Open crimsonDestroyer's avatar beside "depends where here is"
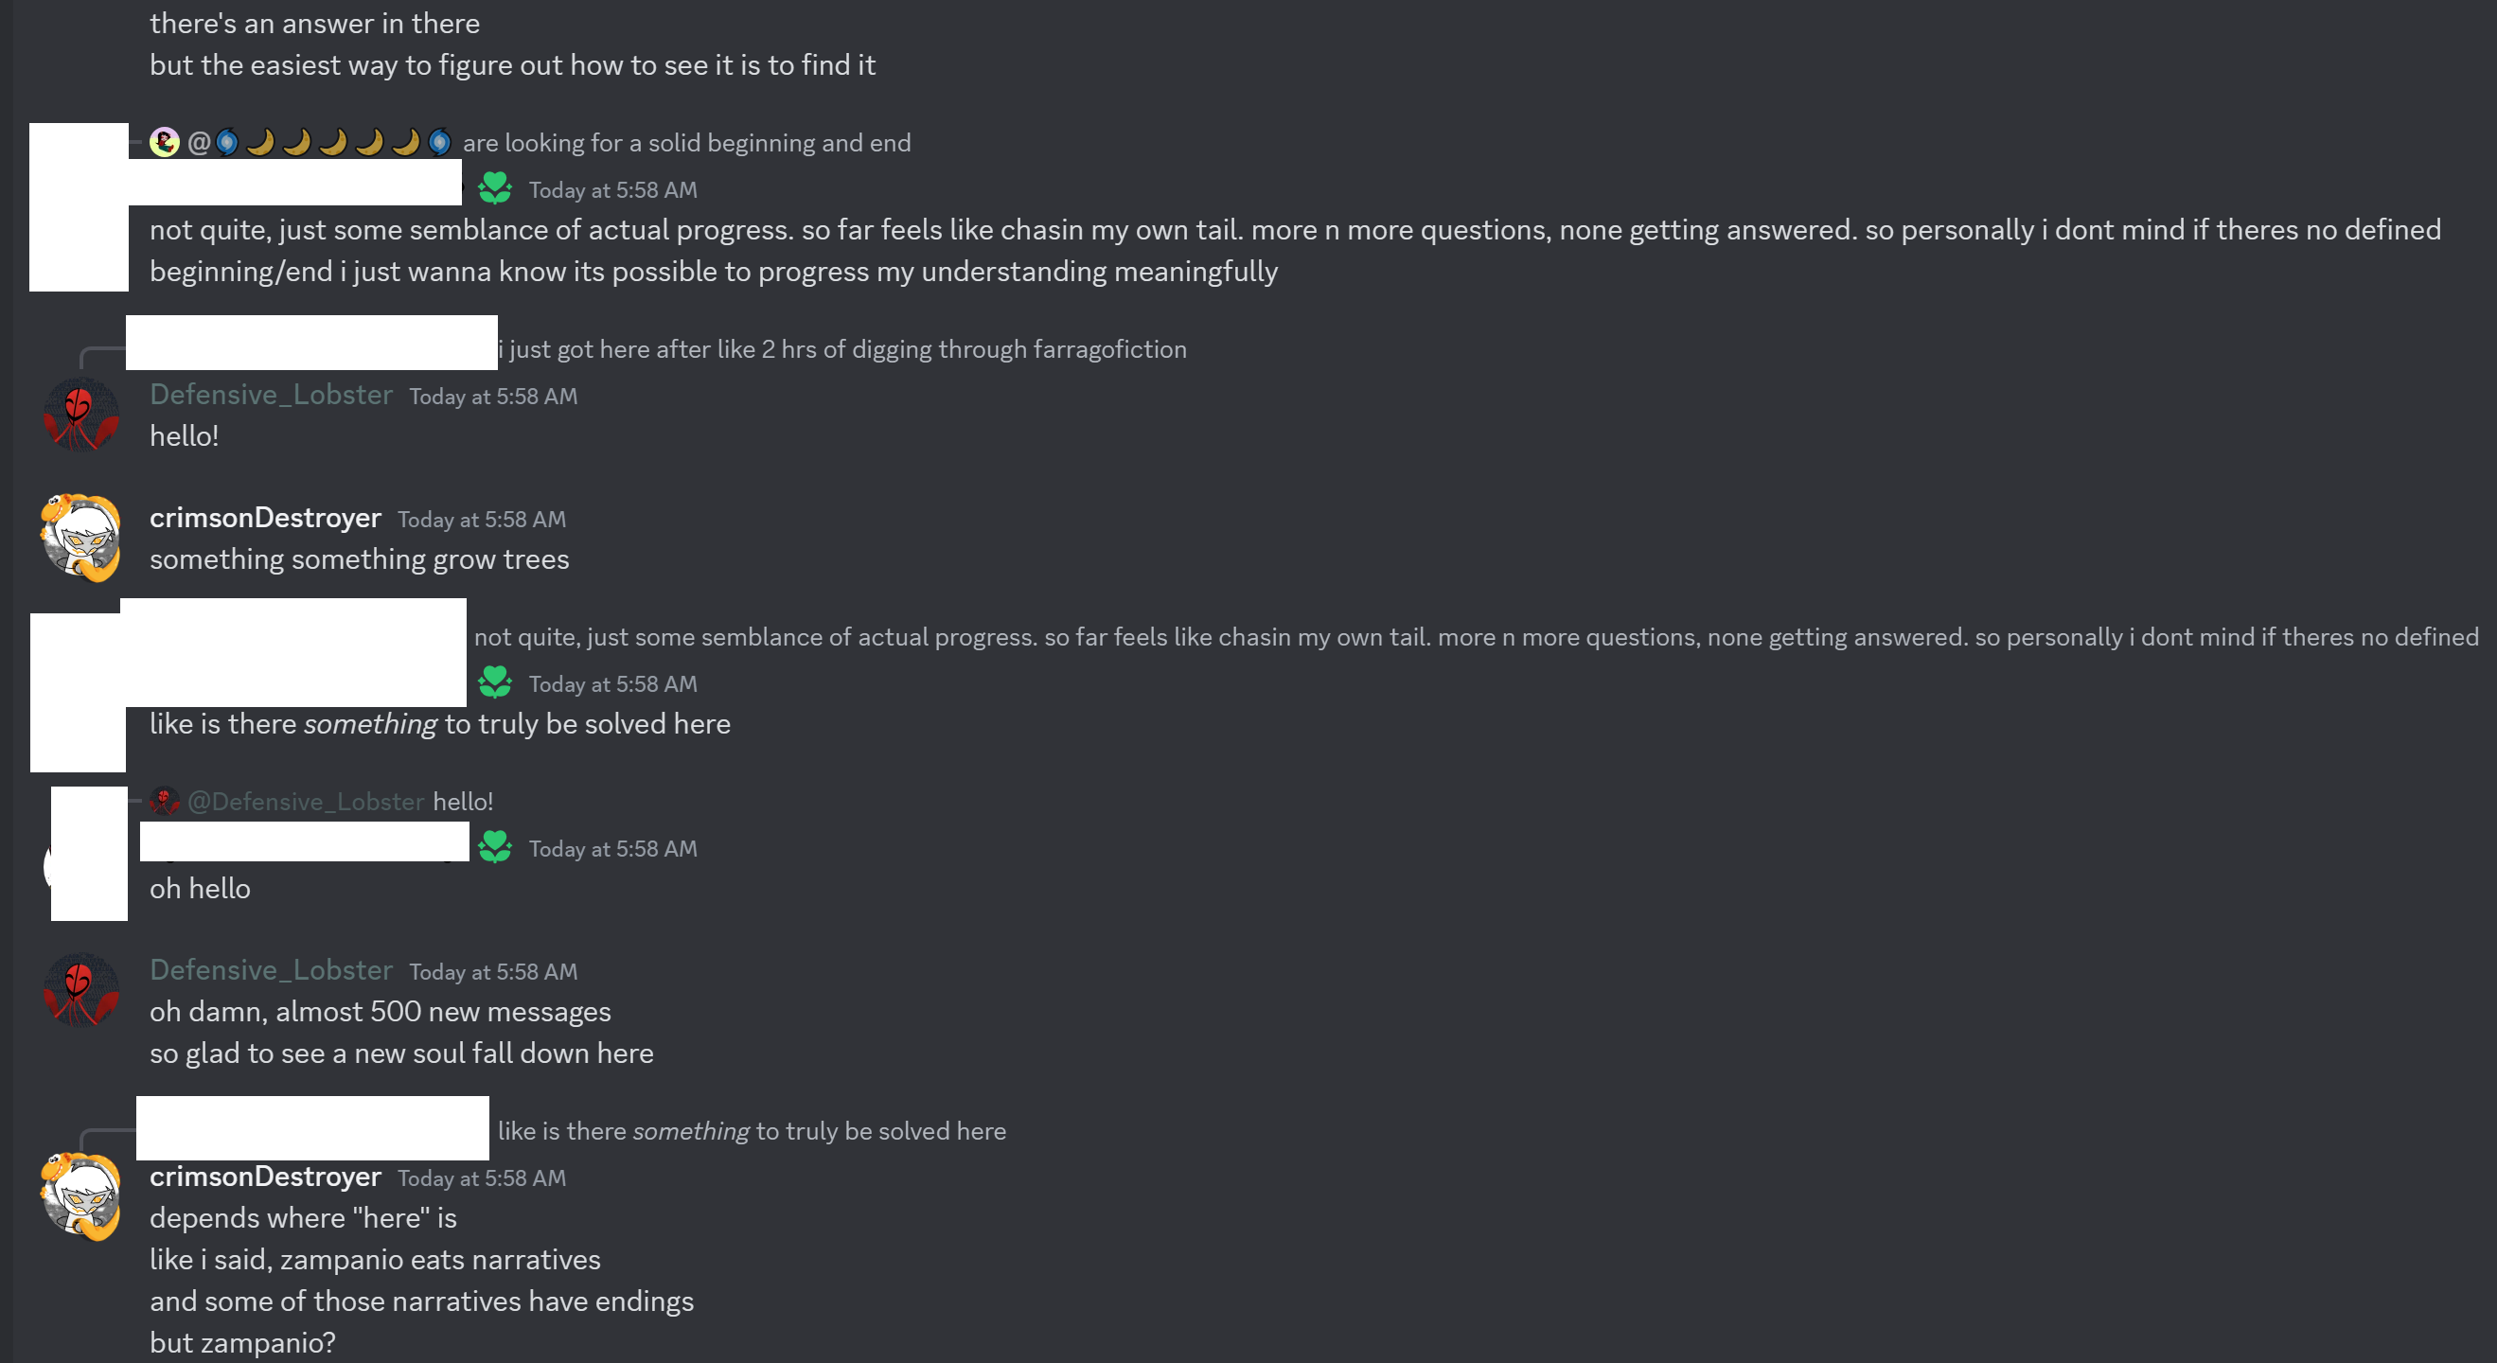Screen dimensions: 2497x1363 (x=80, y=1196)
